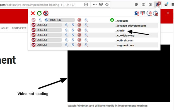The image size is (174, 110).
Task: Set segment.com to TRUSTED
Action: 73,45
